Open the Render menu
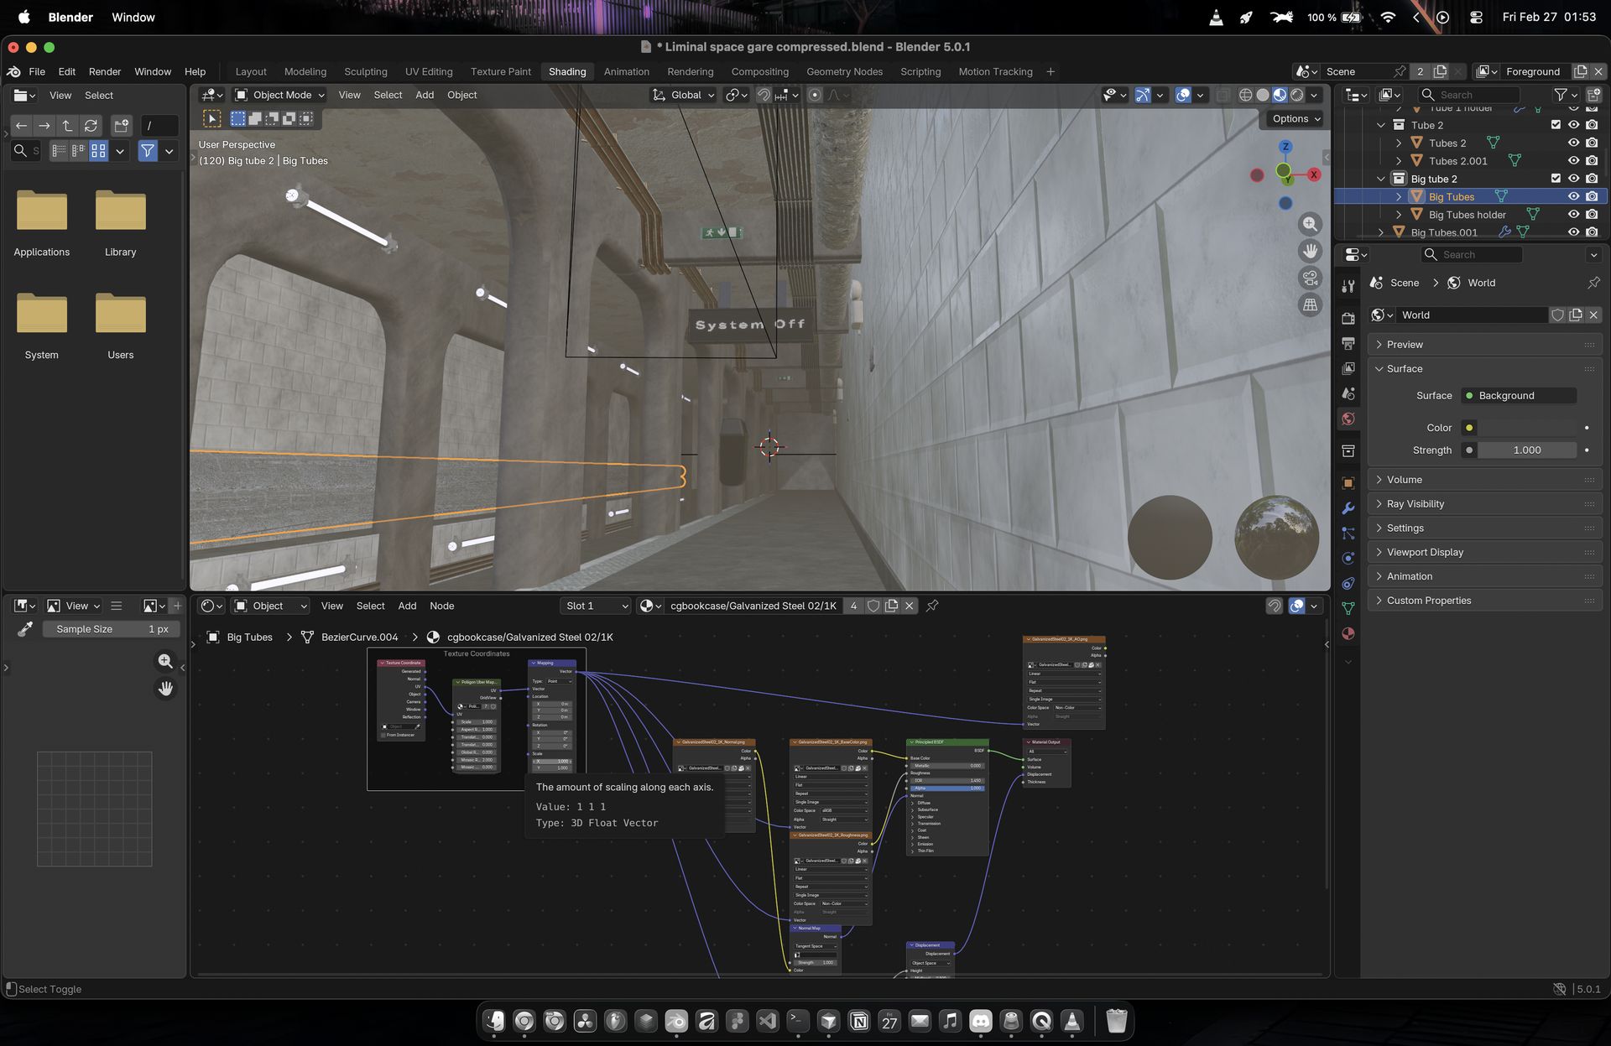 tap(105, 71)
